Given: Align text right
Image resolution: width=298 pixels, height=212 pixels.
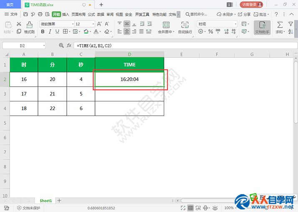Looking at the screenshot, I should point(134,31).
